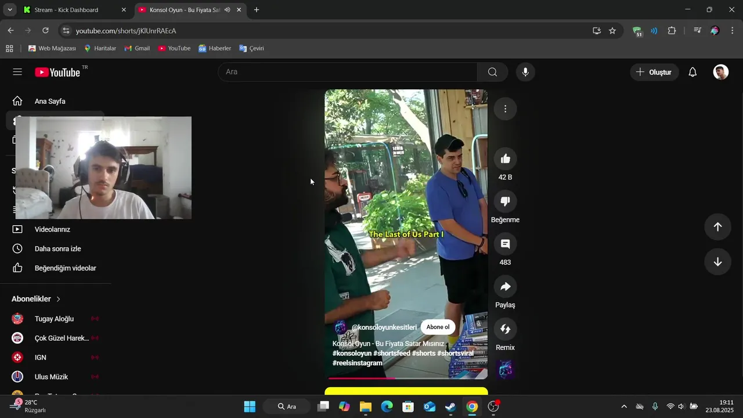Open @konsoloyunkesitleri channel link
The image size is (743, 418).
[384, 327]
